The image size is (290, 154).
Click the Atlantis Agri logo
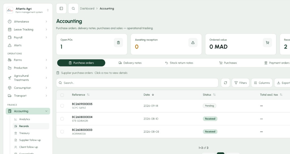(10, 10)
